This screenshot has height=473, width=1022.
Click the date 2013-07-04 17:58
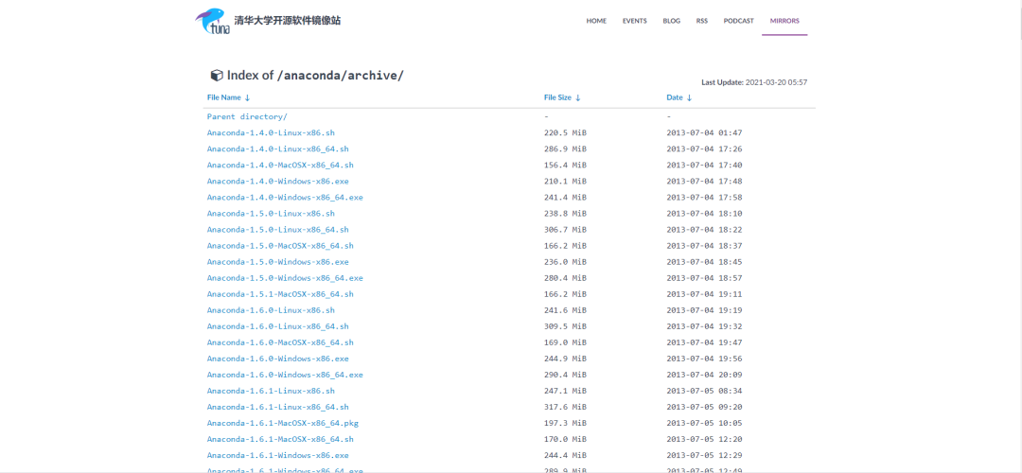click(x=704, y=198)
